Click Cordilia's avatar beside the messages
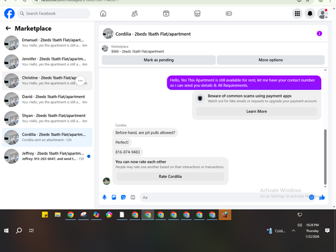This screenshot has width=336, height=252. click(106, 181)
